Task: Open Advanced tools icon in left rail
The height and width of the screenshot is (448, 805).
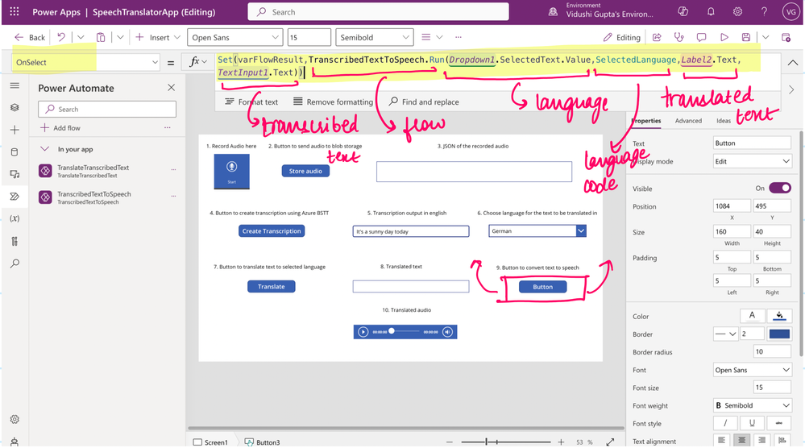Action: pyautogui.click(x=15, y=241)
